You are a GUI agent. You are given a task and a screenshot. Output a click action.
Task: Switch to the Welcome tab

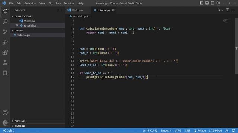tap(77, 10)
